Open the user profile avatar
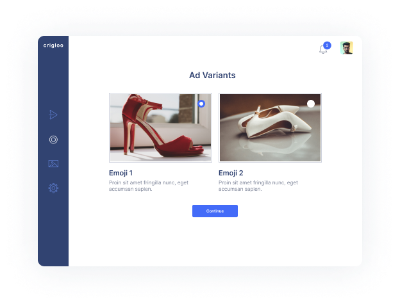The image size is (400, 306). tap(347, 49)
